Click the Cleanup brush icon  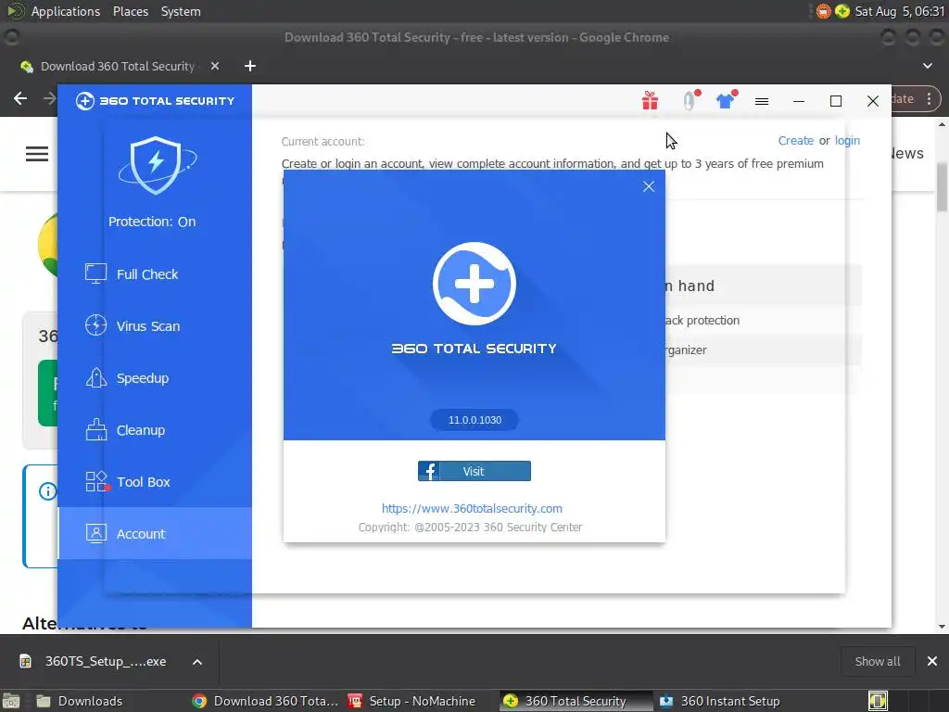[95, 430]
